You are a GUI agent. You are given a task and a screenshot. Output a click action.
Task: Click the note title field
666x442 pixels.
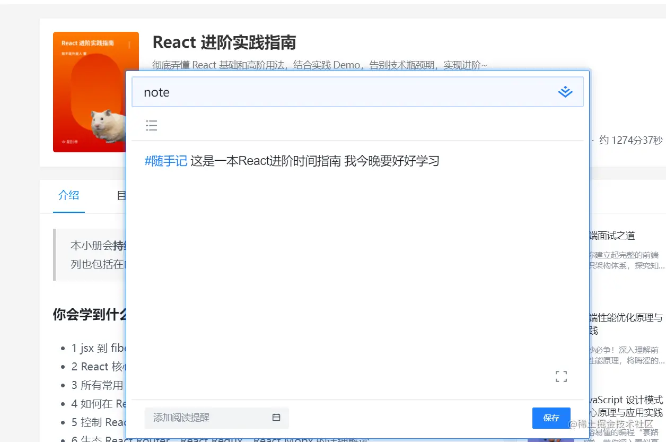(357, 92)
